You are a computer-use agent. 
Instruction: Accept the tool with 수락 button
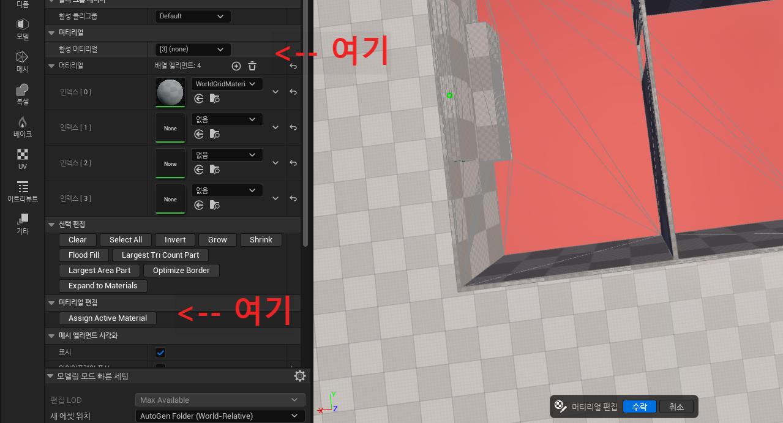pyautogui.click(x=640, y=406)
